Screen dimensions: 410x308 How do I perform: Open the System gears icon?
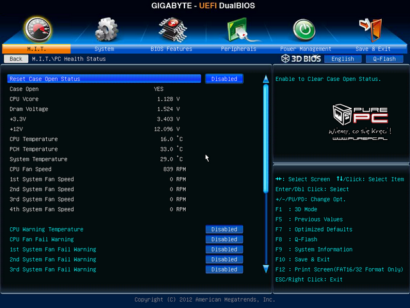(x=106, y=30)
